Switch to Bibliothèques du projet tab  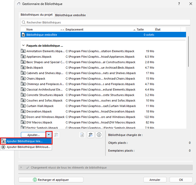pos(36,15)
